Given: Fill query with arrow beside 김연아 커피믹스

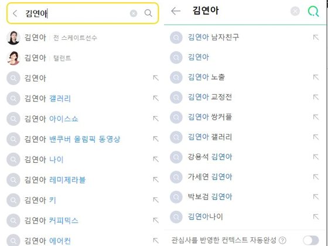Looking at the screenshot, I should click(156, 220).
